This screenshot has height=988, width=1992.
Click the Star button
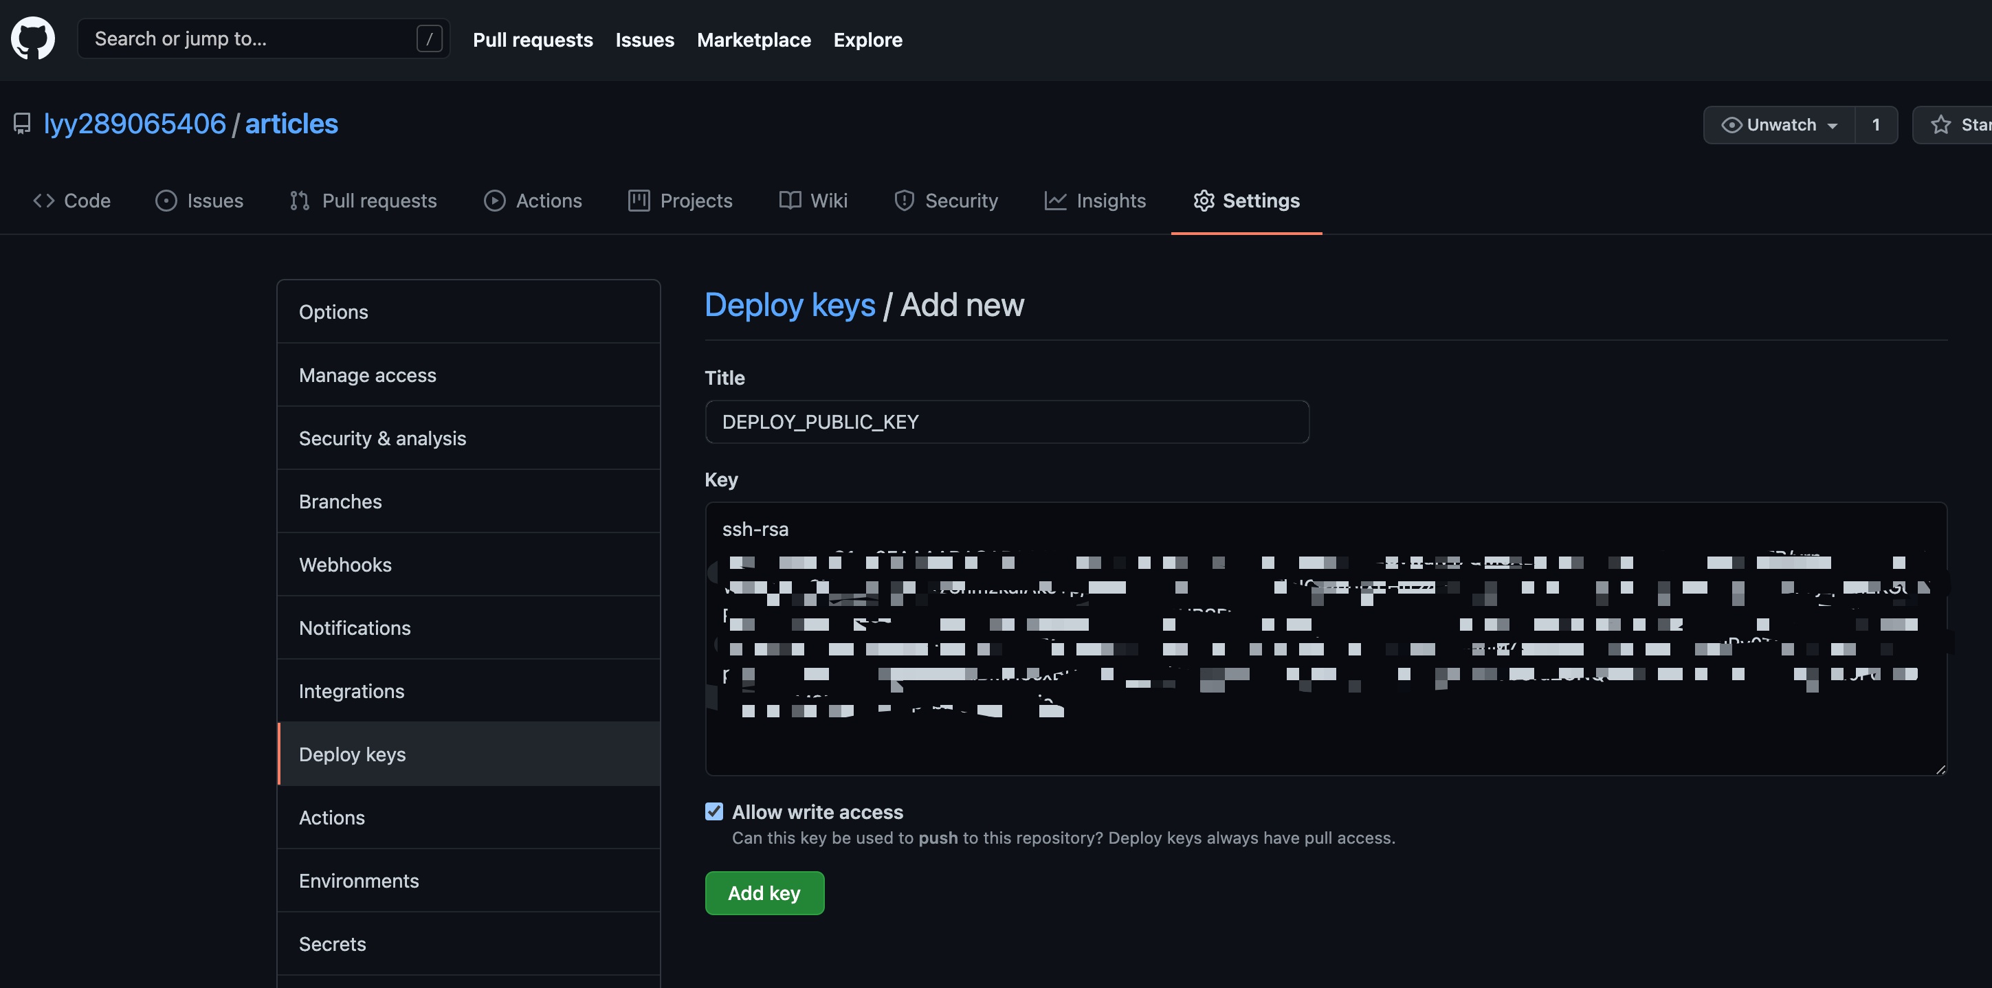(1954, 125)
